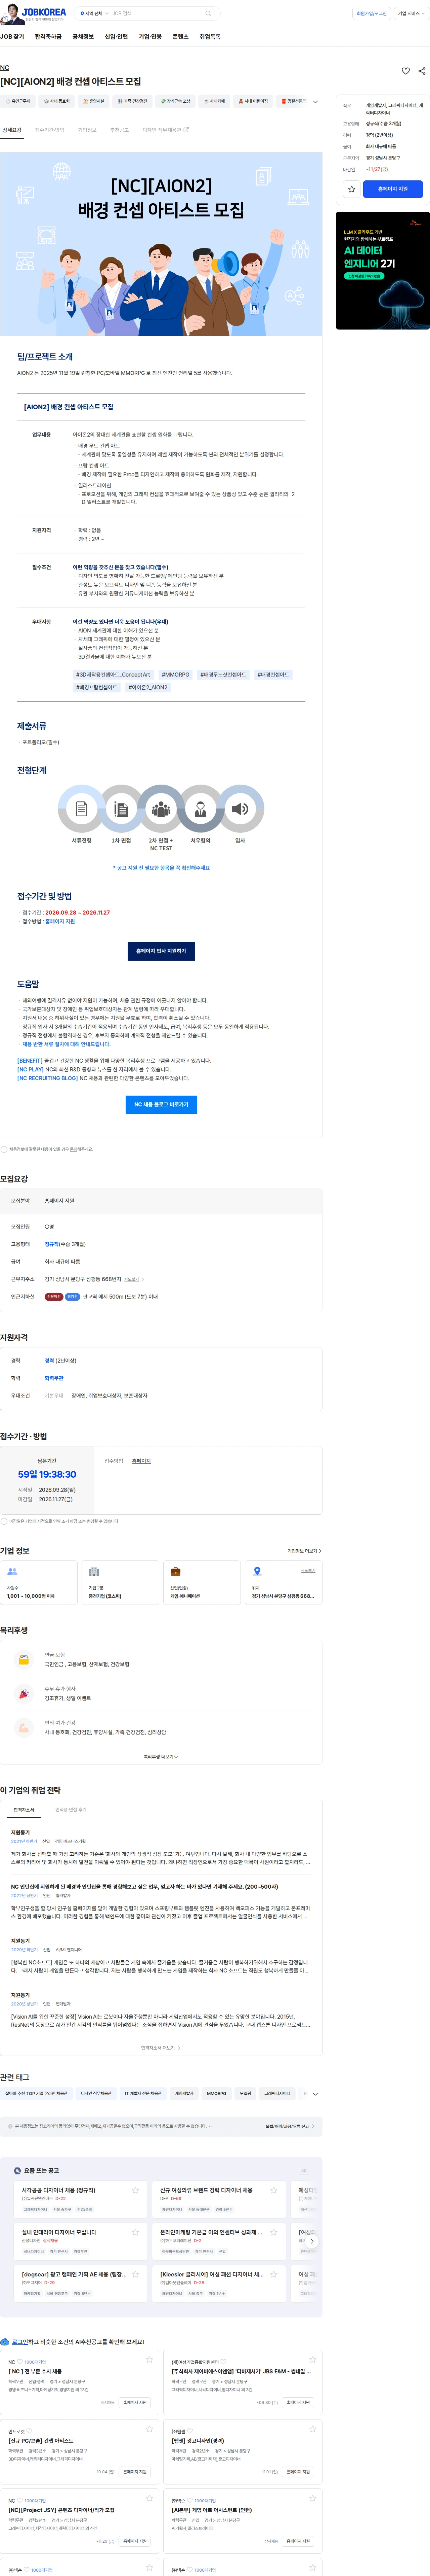
Task: Bookmark star on 시각공권 디자이너 채용 card
Action: coord(136,2190)
